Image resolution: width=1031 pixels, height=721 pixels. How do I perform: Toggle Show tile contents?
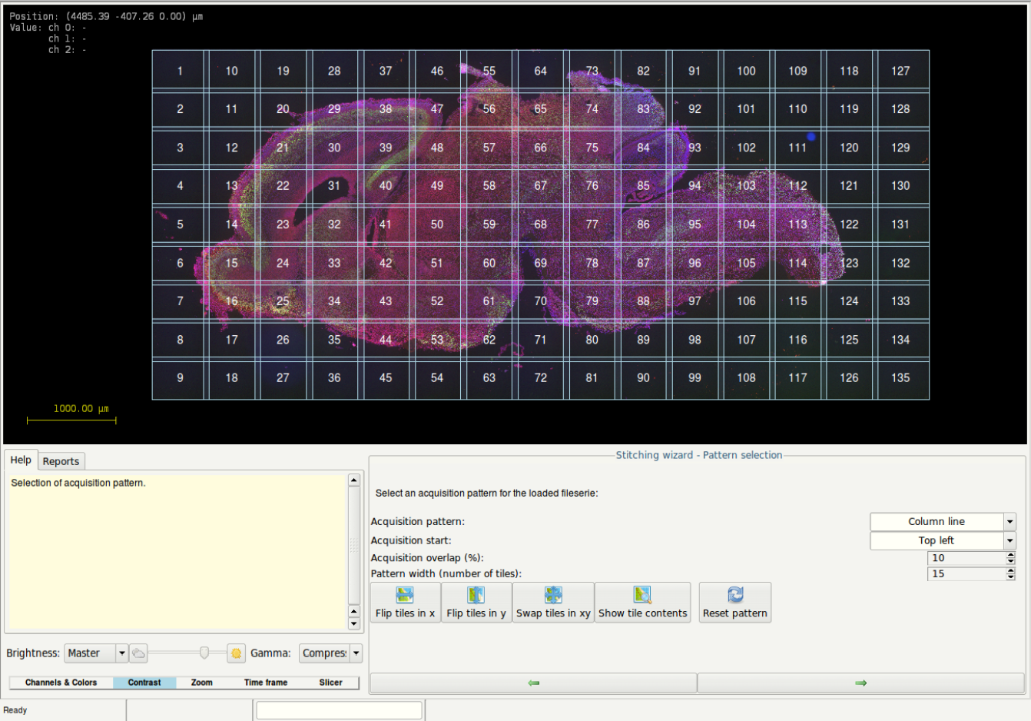(x=642, y=603)
